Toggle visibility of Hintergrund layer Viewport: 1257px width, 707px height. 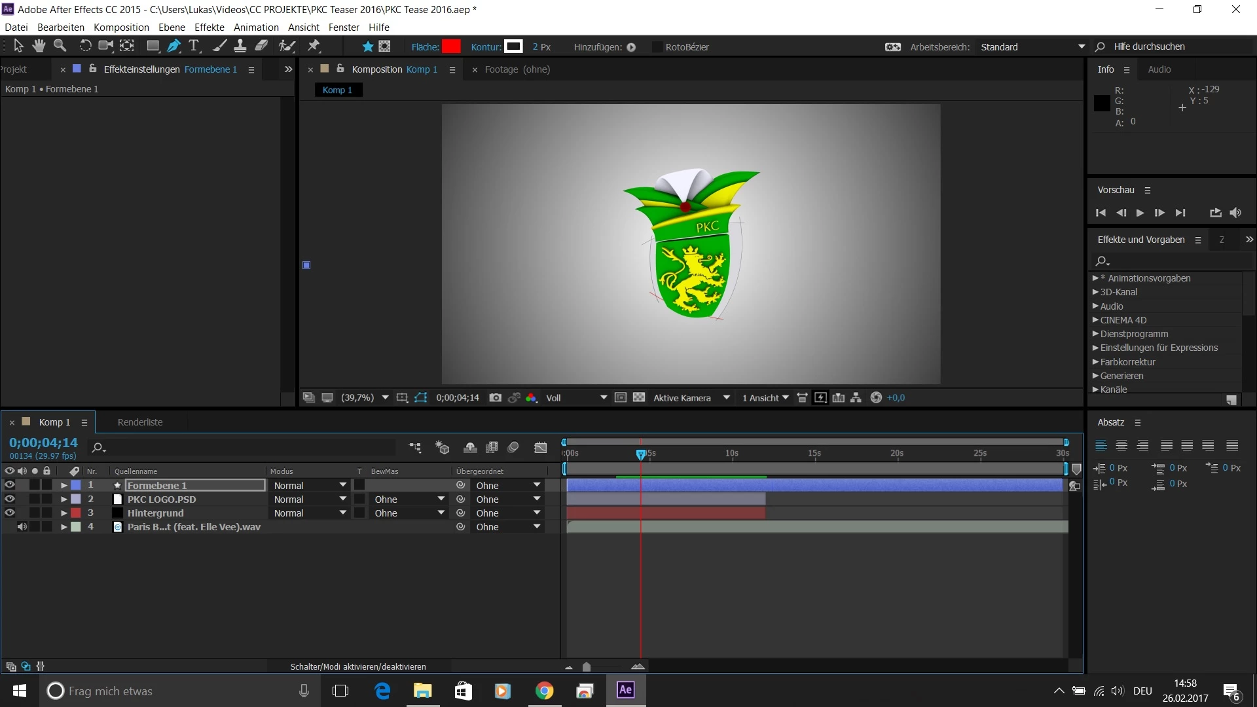tap(10, 513)
